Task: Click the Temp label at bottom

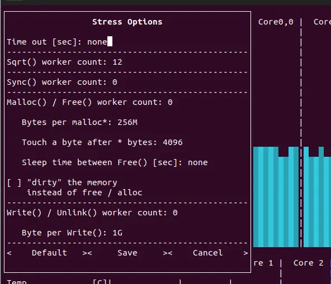Action: [x=17, y=282]
